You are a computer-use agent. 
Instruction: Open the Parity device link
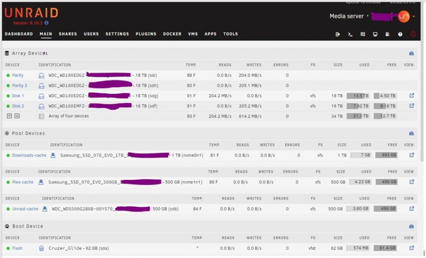[17, 75]
